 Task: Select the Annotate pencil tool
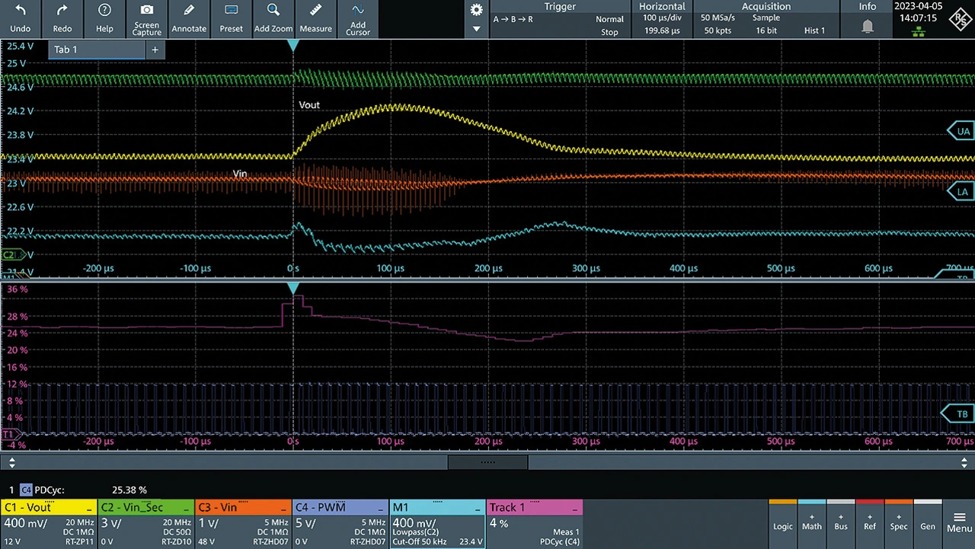tap(189, 11)
